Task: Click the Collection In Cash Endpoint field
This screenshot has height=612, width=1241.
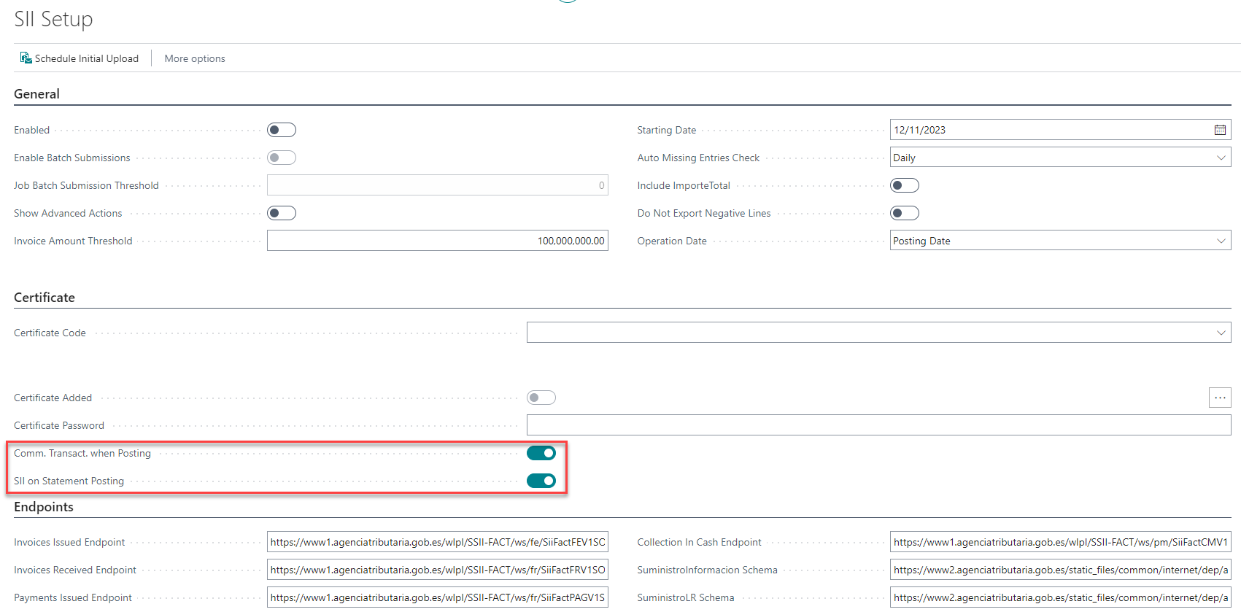Action: coord(1059,542)
